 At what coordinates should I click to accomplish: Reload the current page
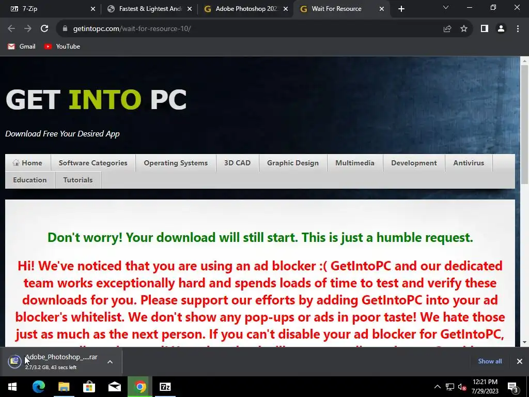pyautogui.click(x=44, y=29)
